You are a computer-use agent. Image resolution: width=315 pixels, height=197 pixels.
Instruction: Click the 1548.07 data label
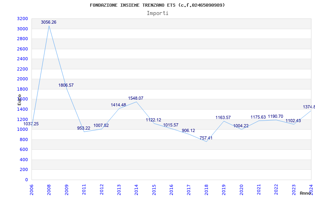136,98
